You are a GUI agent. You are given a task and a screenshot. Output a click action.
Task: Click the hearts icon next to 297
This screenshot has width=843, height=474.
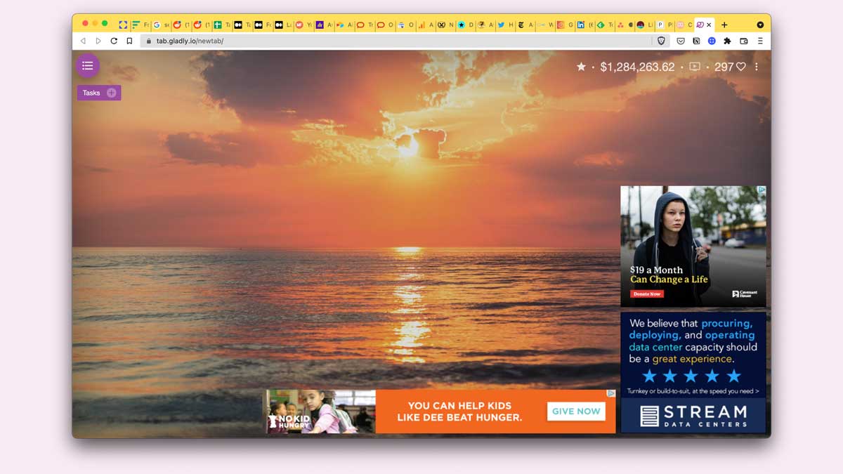click(740, 67)
